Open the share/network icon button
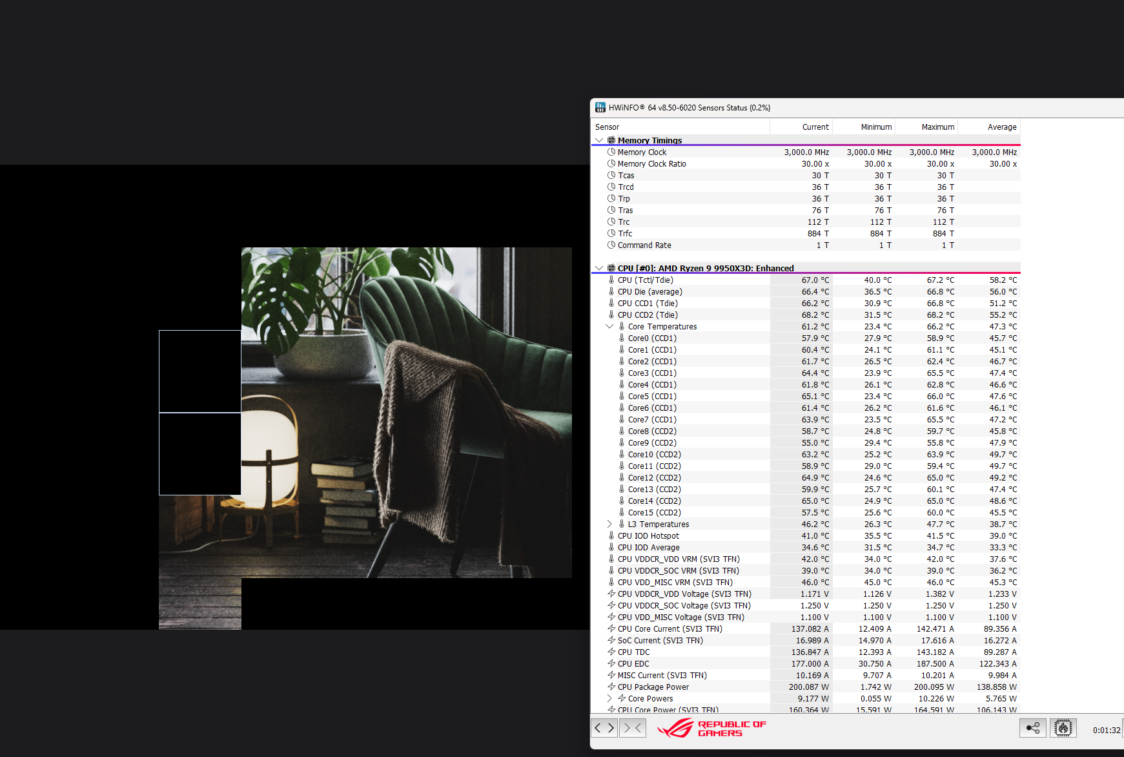This screenshot has width=1124, height=757. tap(1033, 728)
